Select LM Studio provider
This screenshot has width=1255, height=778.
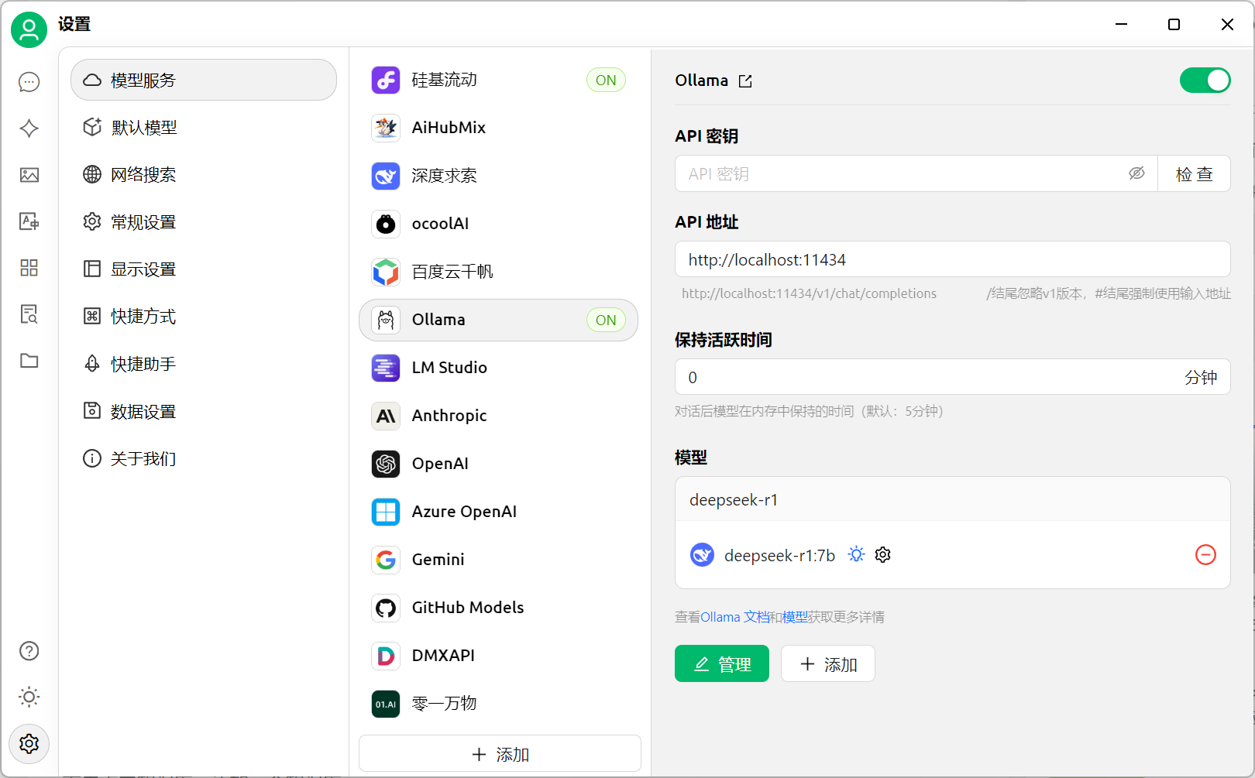click(498, 368)
